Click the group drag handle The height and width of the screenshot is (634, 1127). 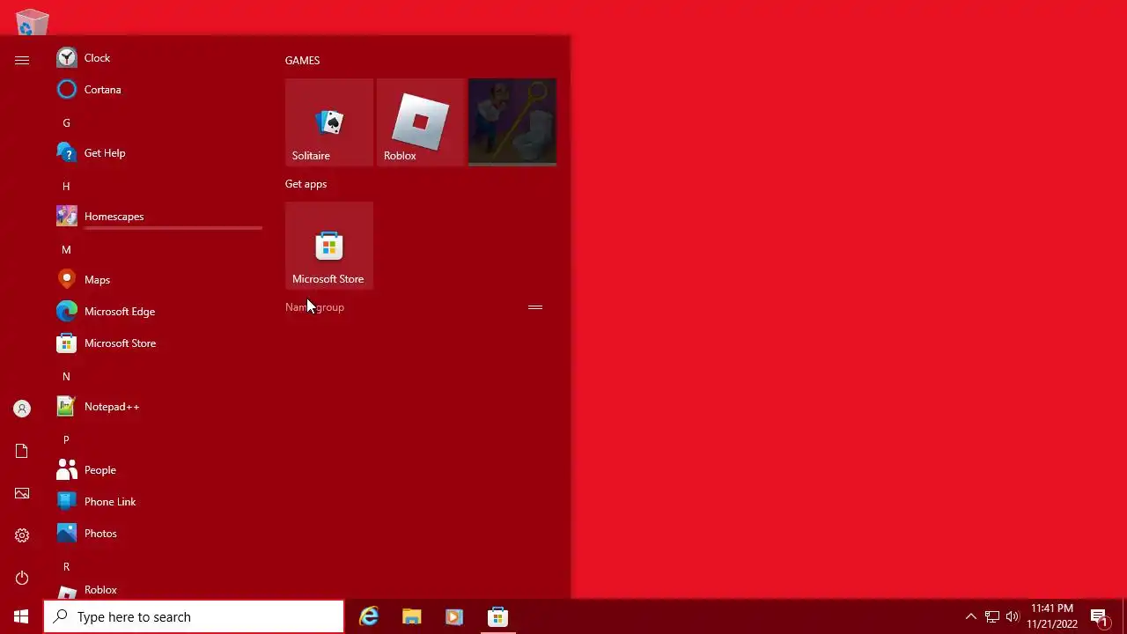(535, 307)
